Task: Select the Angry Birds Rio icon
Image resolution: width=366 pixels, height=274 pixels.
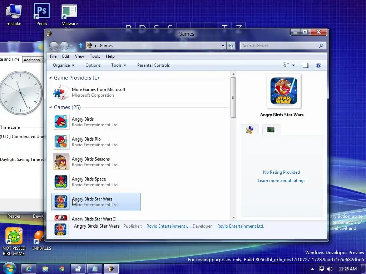Action: [61, 142]
